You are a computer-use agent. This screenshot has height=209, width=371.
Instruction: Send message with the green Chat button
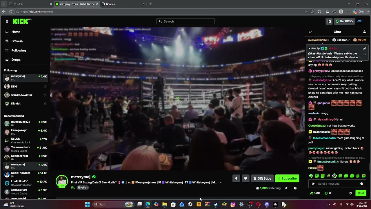coord(361,193)
